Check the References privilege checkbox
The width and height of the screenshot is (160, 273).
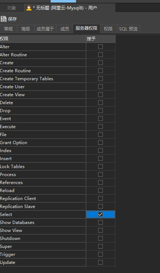pos(100,183)
